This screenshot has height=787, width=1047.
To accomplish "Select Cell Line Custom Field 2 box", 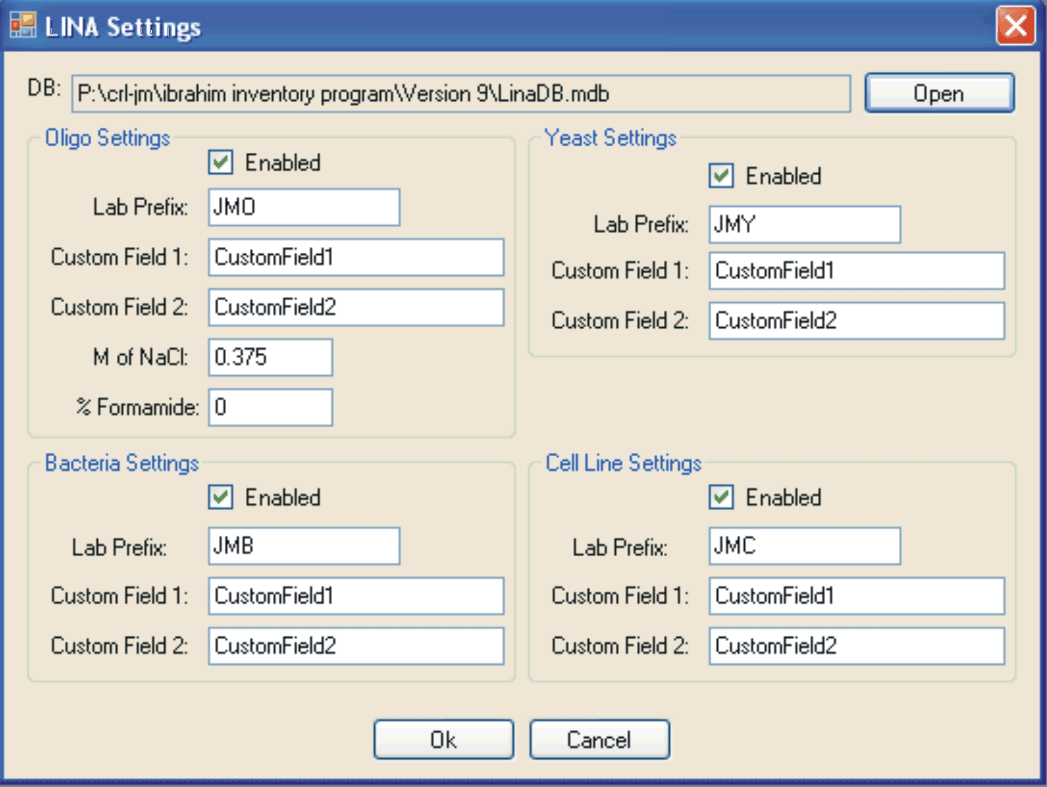I will tap(856, 646).
